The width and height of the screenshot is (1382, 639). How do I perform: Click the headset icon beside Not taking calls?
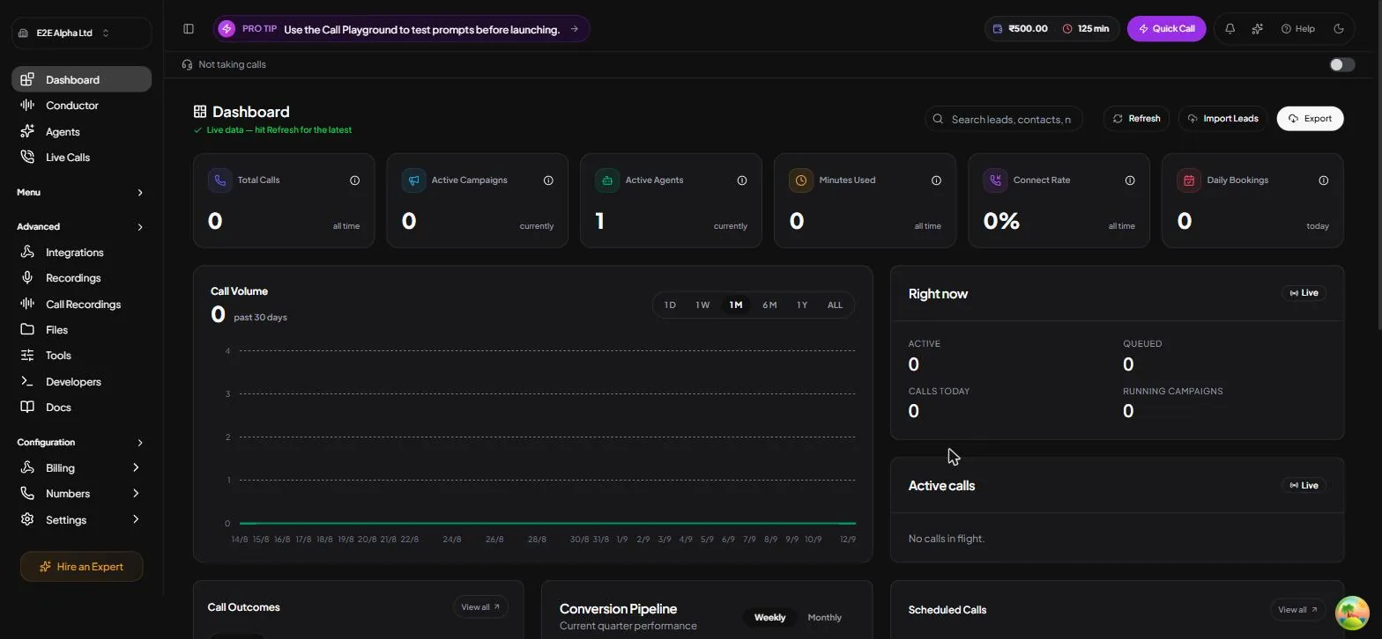coord(187,64)
